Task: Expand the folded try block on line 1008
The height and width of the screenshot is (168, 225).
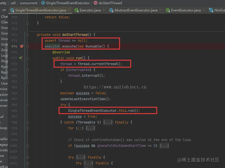Action: [x=28, y=157]
